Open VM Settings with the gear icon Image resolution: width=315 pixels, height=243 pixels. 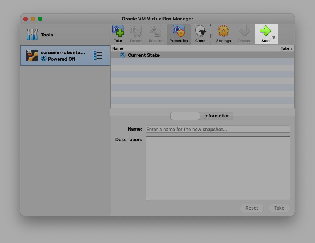tap(223, 32)
